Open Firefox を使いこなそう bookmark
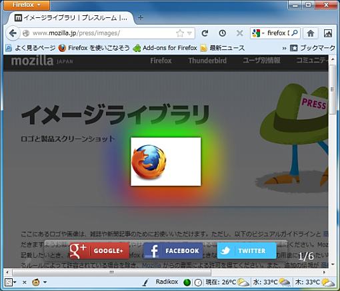Viewport: 340px width, 291px height. coord(94,48)
